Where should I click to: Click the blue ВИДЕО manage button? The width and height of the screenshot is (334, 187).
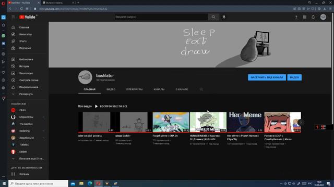coord(294,77)
